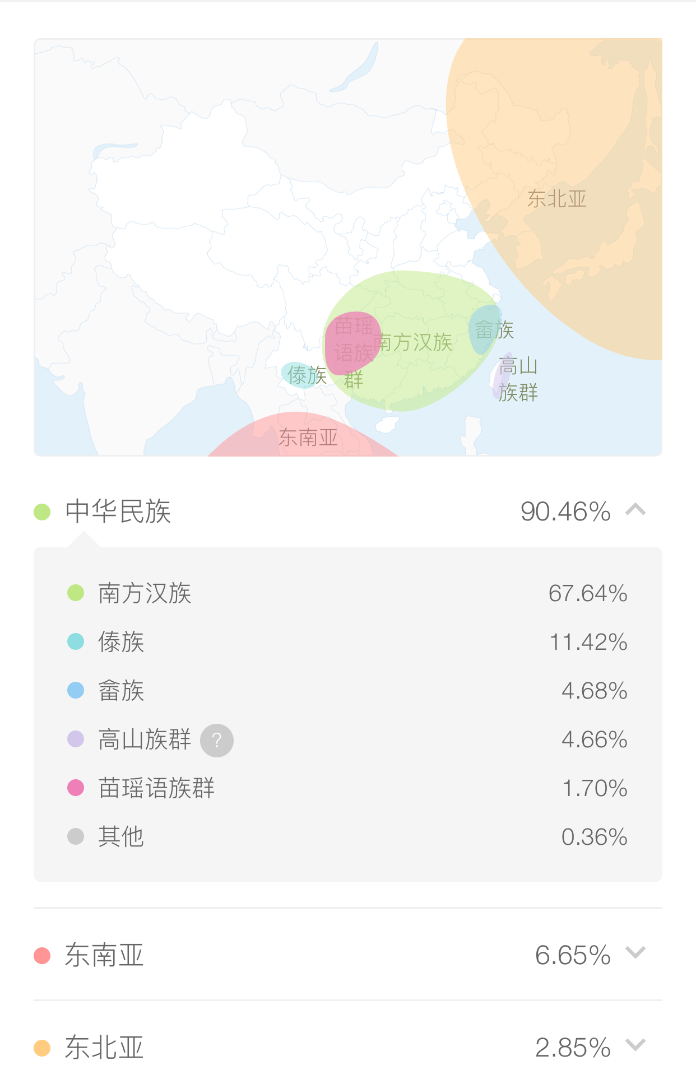Viewport: 696px width, 1084px height.
Task: Click the 东北亚 heading label
Action: [105, 1048]
